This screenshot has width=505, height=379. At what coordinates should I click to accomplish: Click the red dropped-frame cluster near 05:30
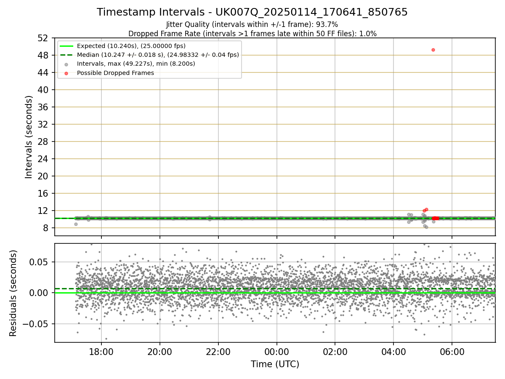(x=436, y=218)
